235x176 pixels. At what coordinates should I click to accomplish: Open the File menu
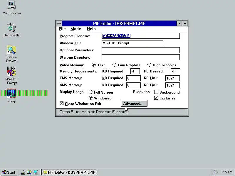tap(62, 29)
